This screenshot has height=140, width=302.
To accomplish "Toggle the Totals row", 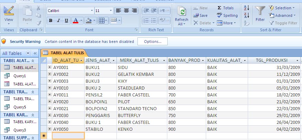I will pyautogui.click(x=225, y=8).
